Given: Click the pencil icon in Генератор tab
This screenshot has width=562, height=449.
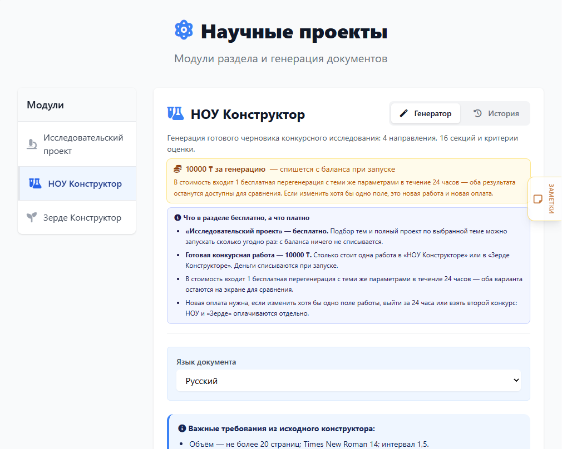Looking at the screenshot, I should click(403, 113).
